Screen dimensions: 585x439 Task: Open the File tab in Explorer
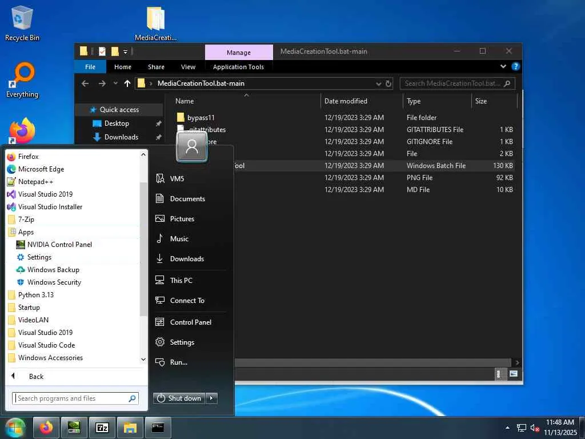click(x=90, y=67)
